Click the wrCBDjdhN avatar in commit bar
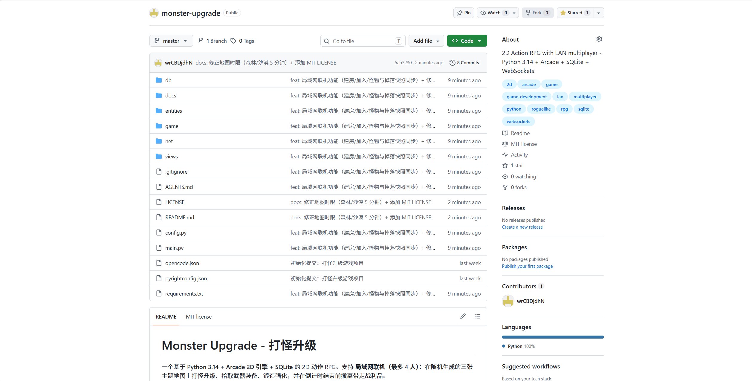 pos(158,63)
